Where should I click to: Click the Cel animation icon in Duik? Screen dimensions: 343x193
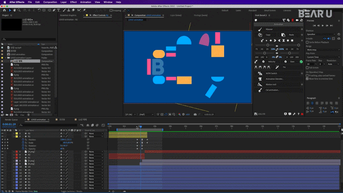pos(260,90)
